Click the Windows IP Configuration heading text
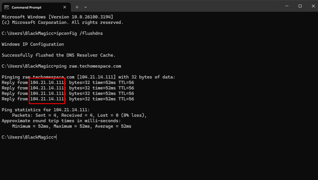 (33, 44)
